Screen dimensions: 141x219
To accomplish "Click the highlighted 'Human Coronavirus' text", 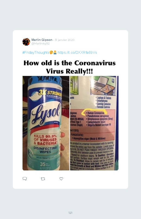I will click(96, 113).
